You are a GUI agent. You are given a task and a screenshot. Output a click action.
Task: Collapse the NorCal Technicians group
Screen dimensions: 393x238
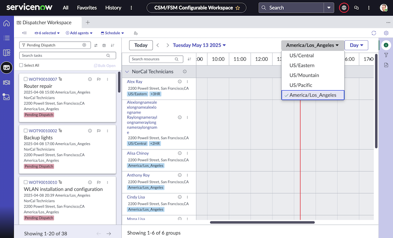coord(127,71)
